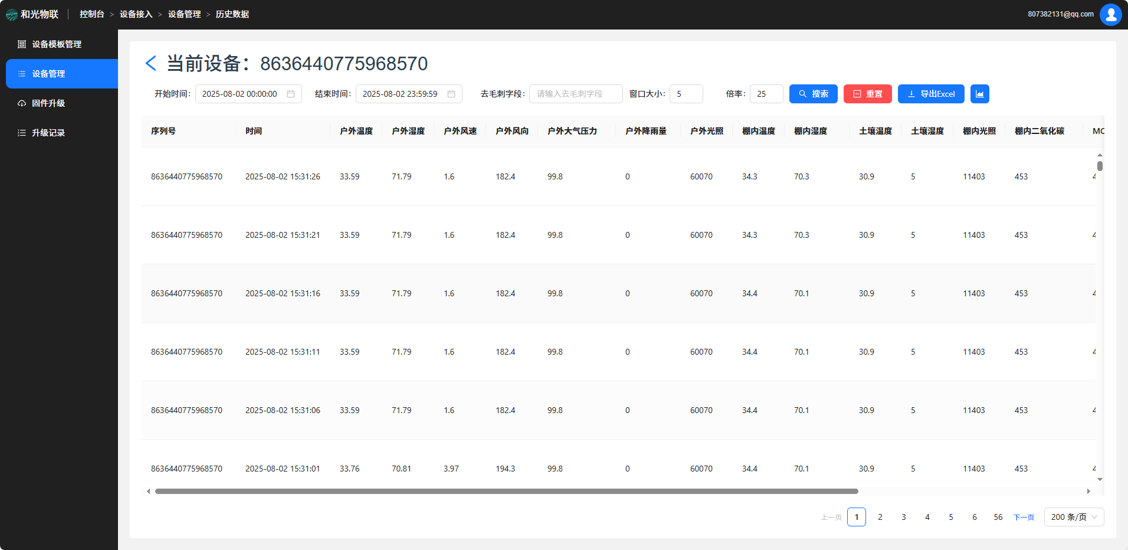
Task: Go to page 56
Action: pyautogui.click(x=998, y=517)
